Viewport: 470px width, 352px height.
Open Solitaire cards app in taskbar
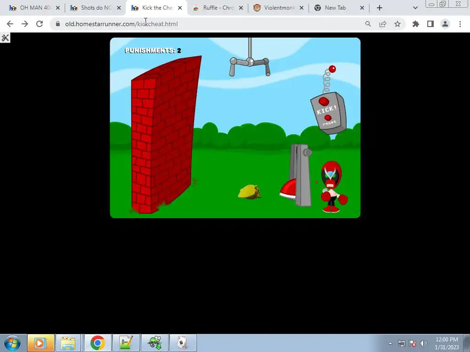click(x=183, y=343)
